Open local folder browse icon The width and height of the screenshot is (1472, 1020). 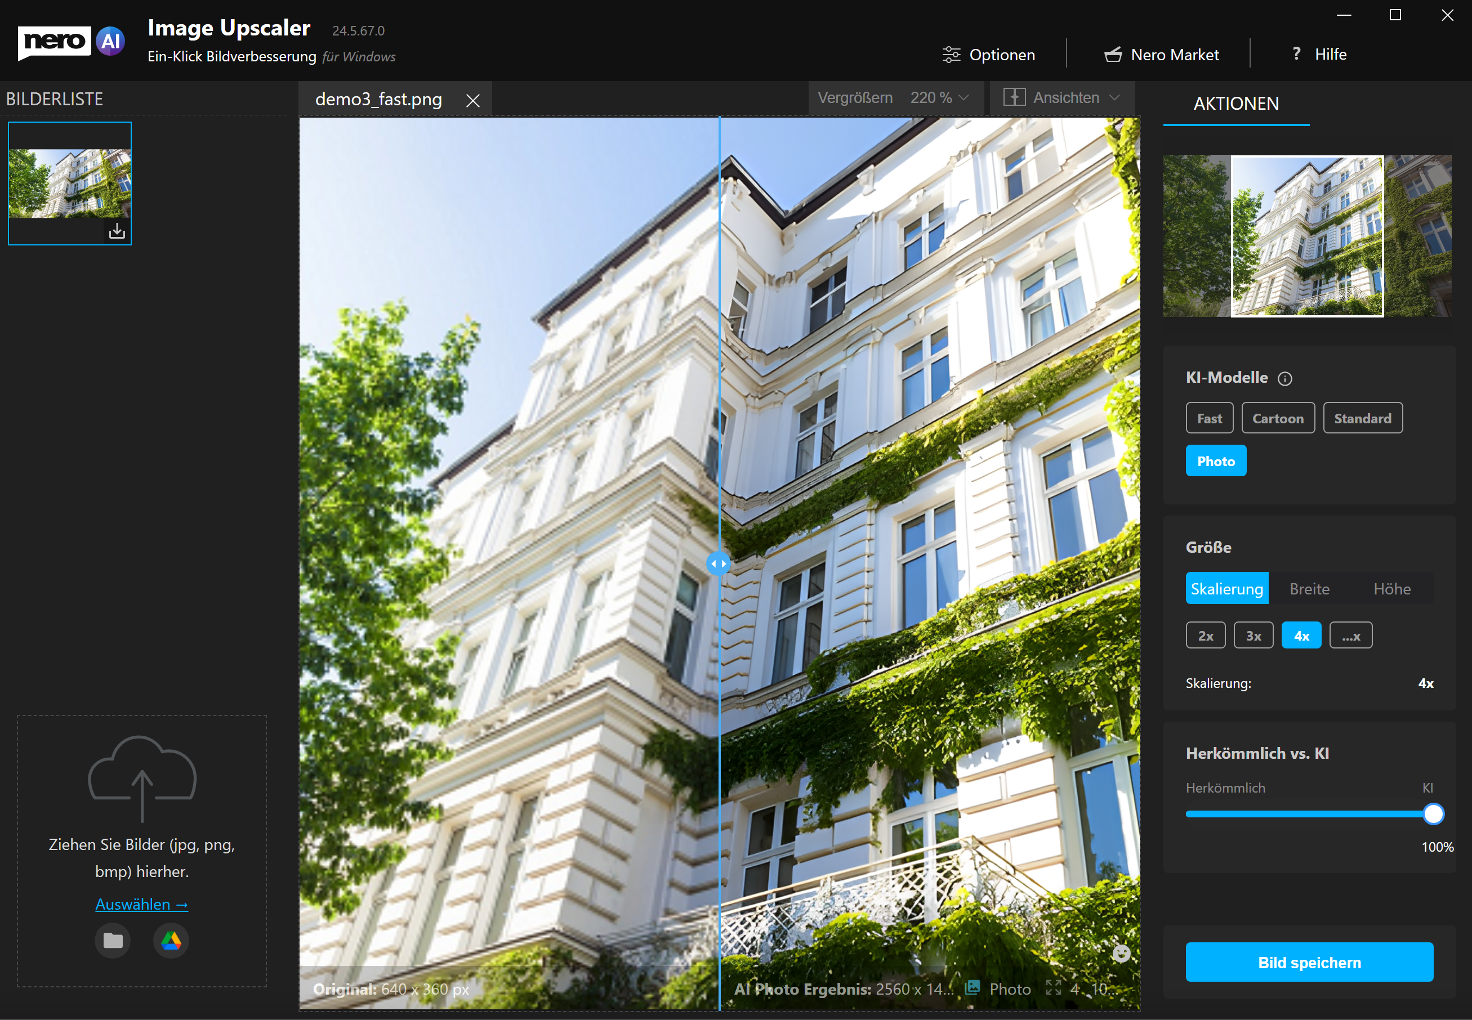(113, 941)
